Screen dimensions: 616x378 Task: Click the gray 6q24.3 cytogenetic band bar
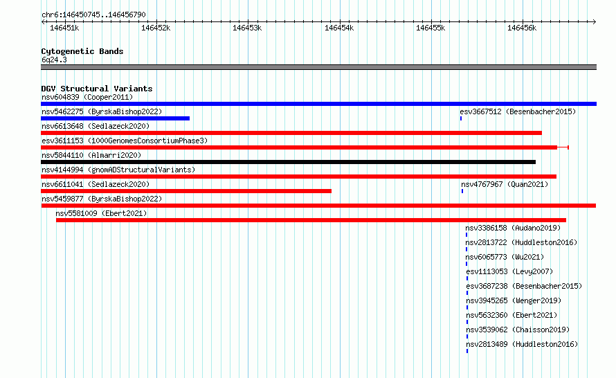pyautogui.click(x=318, y=67)
